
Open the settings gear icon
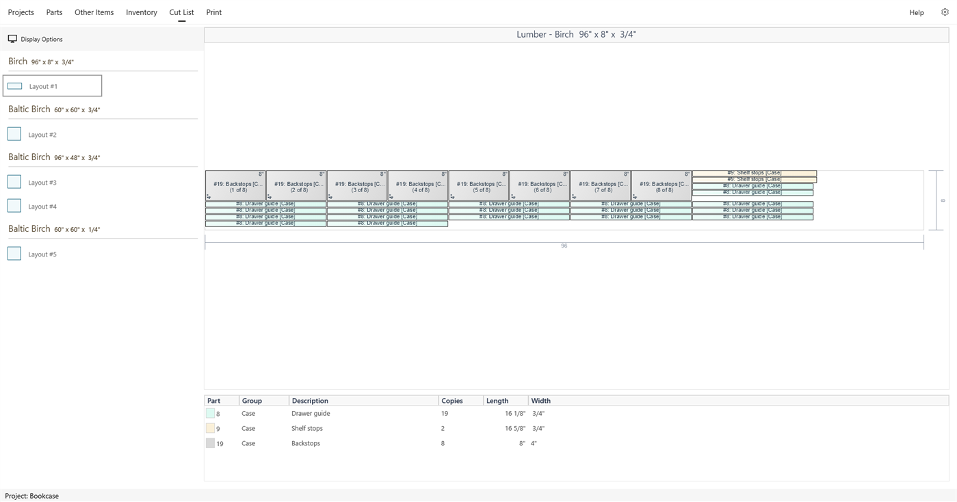(x=945, y=12)
